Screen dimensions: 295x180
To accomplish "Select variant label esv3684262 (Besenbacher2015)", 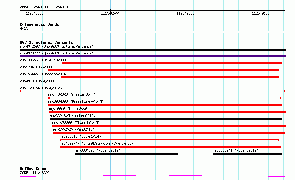I will [x=76, y=102].
